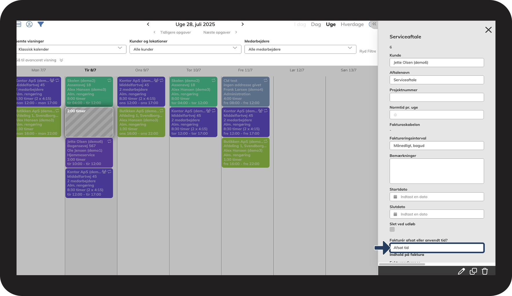Viewport: 512px width, 296px height.
Task: Click the Slutdato date field
Action: click(x=437, y=214)
